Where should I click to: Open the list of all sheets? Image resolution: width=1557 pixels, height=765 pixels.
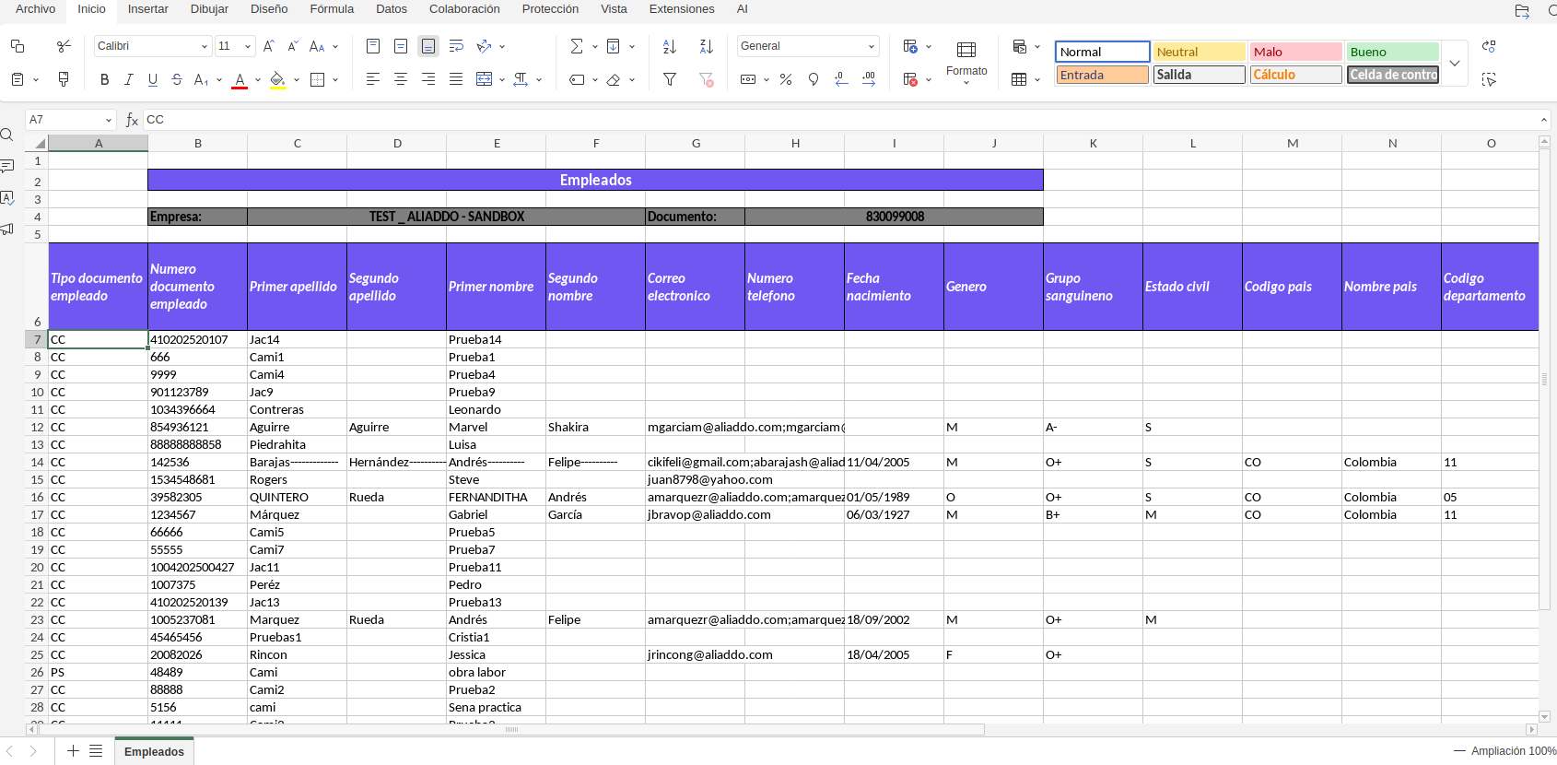pyautogui.click(x=96, y=751)
